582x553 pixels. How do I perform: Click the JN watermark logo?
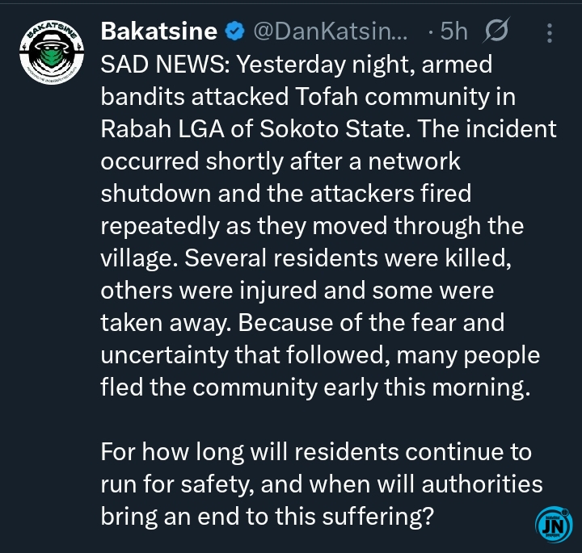[553, 523]
